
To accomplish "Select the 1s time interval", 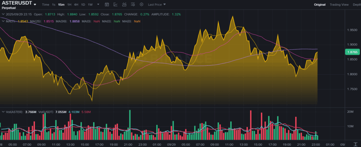I will pos(54,5).
